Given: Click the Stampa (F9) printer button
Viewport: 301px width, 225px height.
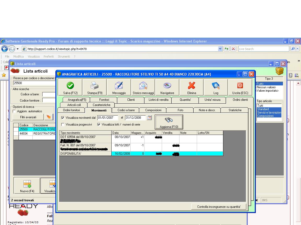Looking at the screenshot, I should pyautogui.click(x=94, y=87).
